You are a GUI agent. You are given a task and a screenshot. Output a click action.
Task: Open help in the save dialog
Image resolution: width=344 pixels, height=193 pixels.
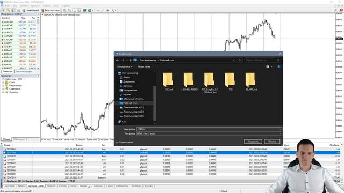278,66
